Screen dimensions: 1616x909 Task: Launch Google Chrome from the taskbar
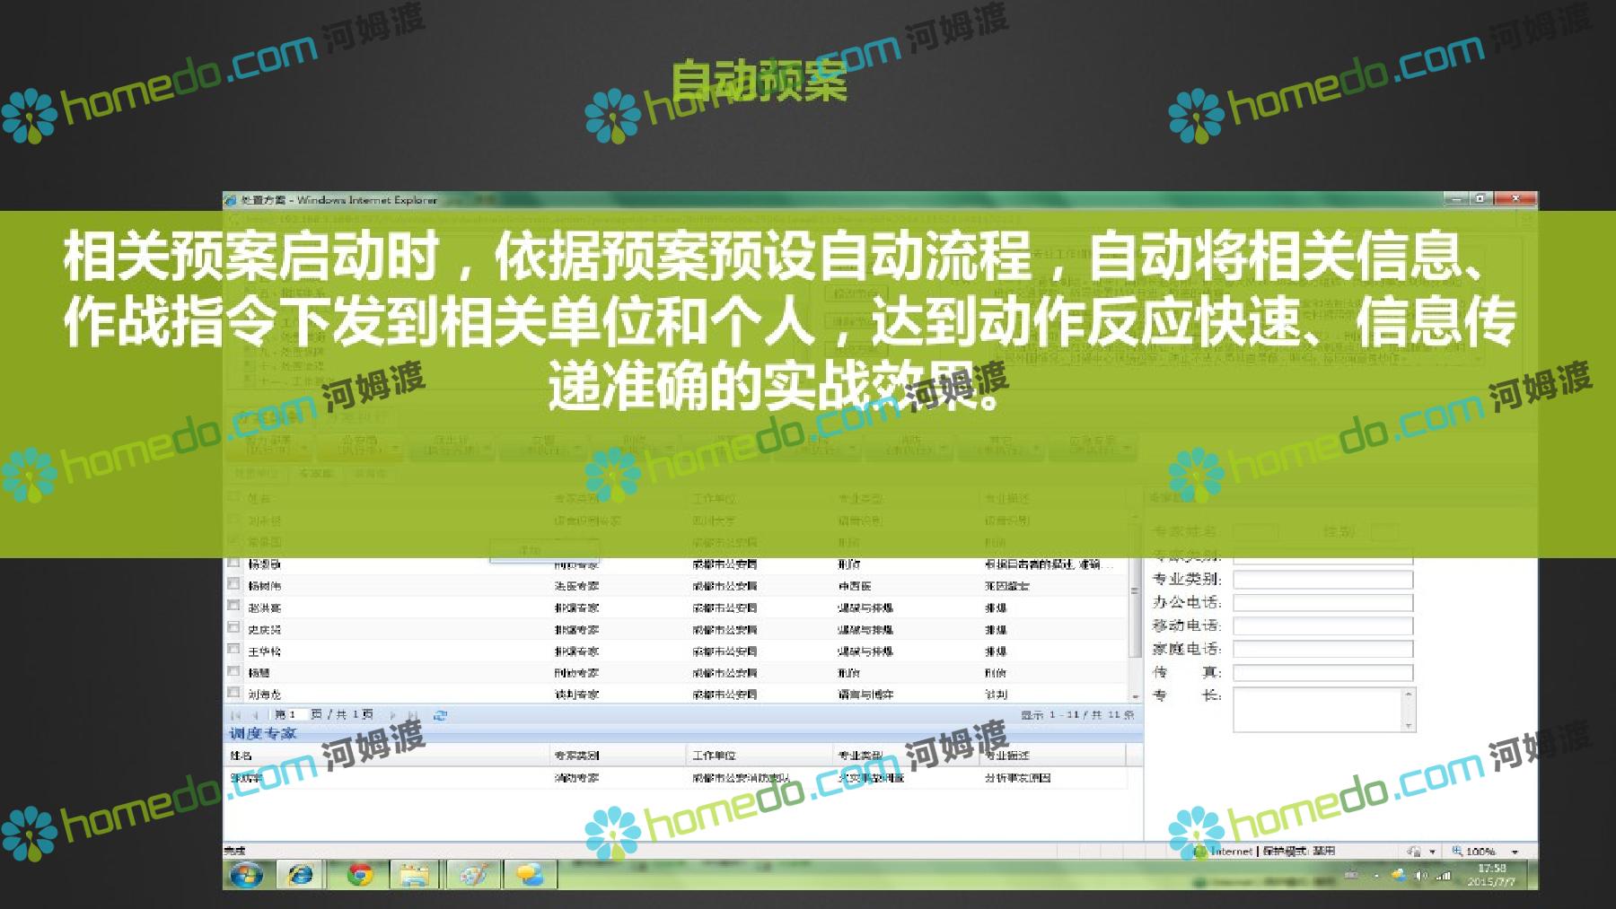click(x=360, y=875)
